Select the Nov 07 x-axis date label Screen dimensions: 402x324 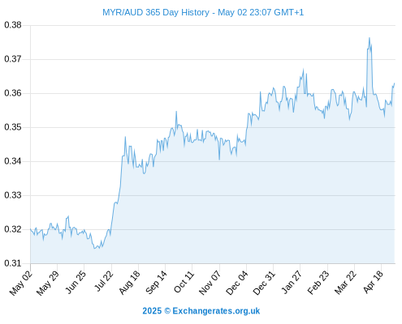point(210,283)
